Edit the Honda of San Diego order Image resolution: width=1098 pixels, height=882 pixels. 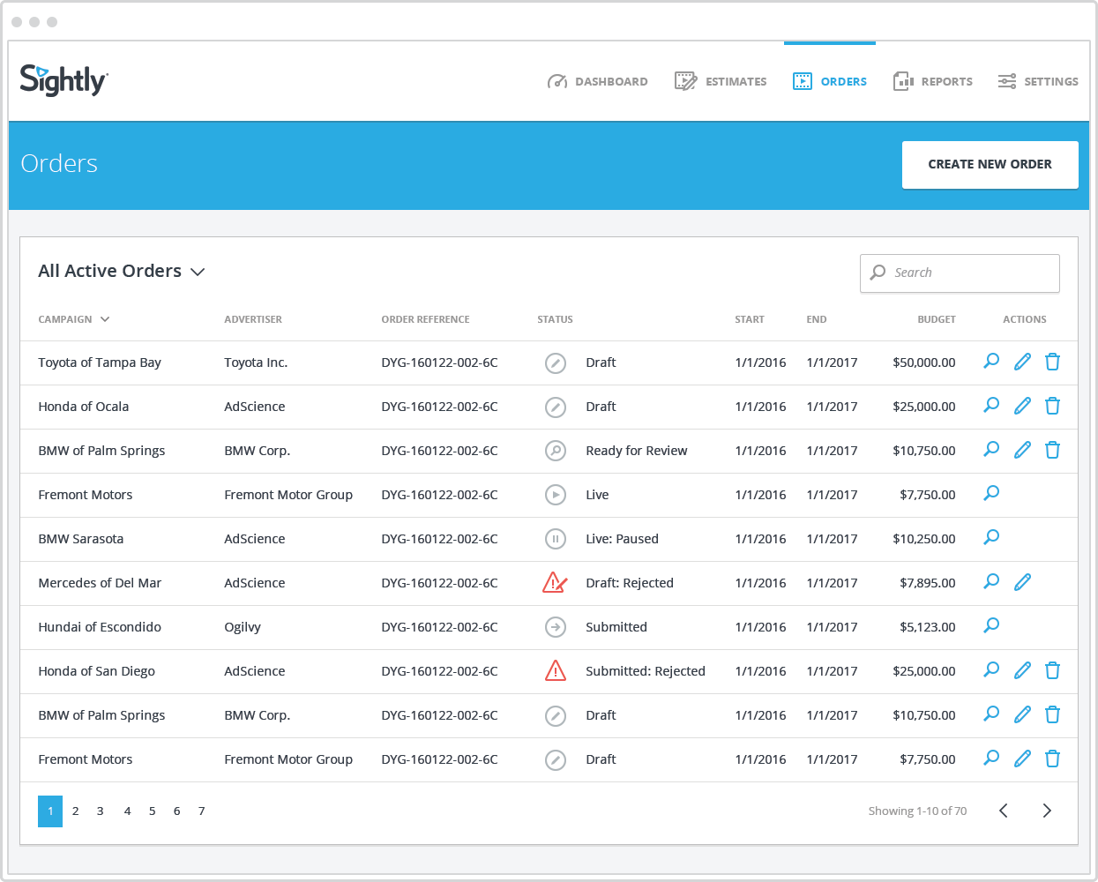[x=1022, y=670]
